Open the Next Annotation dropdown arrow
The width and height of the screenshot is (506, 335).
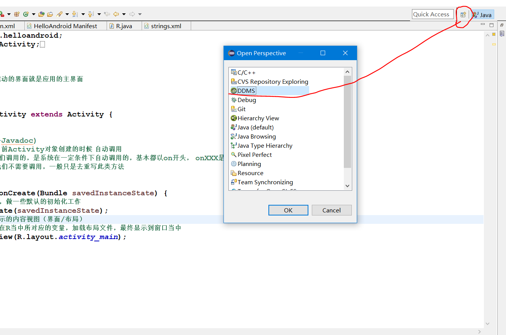pyautogui.click(x=83, y=14)
